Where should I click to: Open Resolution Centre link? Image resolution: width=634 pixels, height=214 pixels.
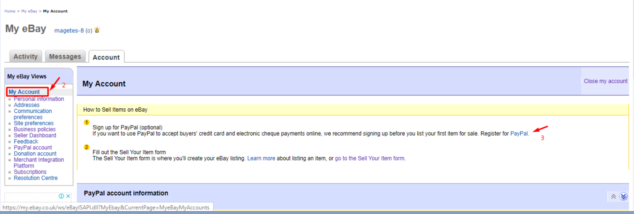[x=35, y=178]
